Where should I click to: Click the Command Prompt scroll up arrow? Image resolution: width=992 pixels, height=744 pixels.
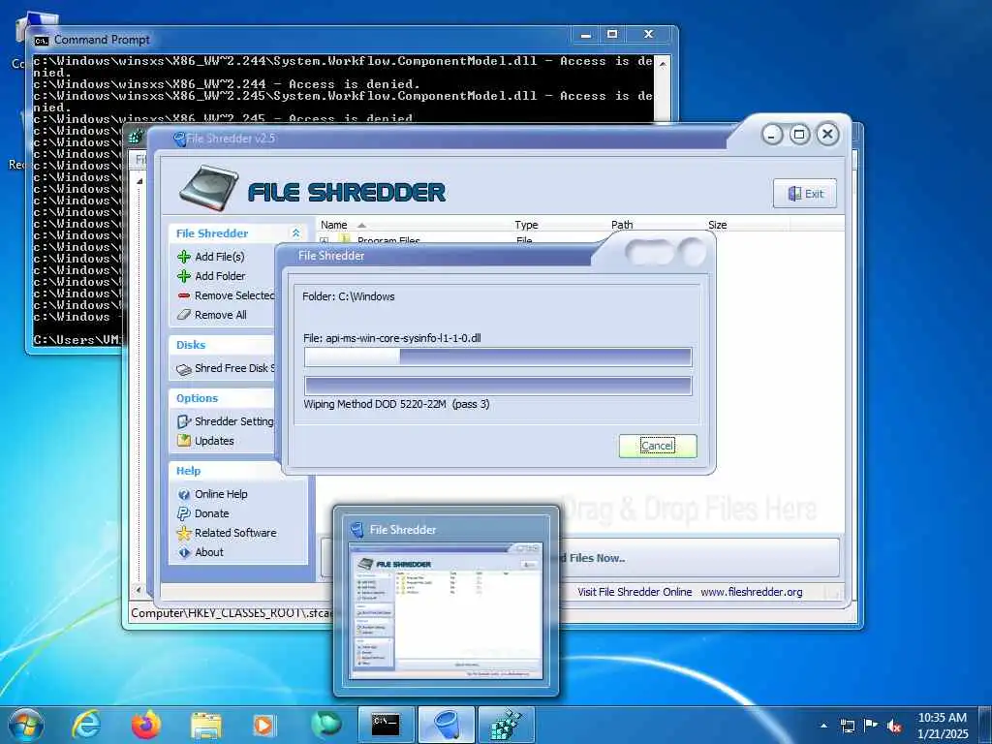point(662,64)
